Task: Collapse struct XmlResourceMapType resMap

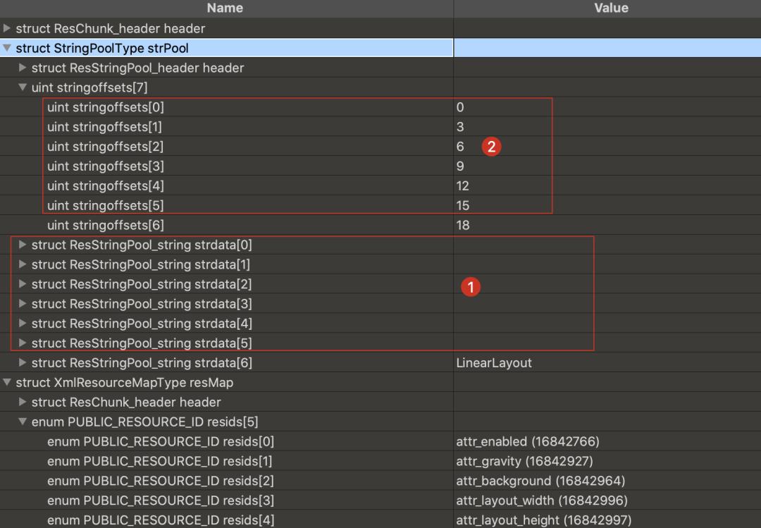Action: point(7,383)
